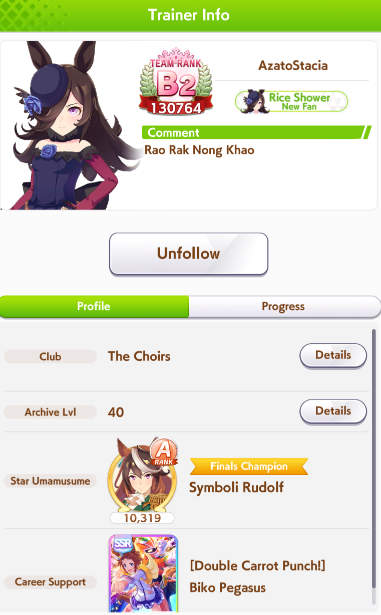The image size is (381, 615).
Task: Tap the trainer name AzatoStacia
Action: [293, 66]
